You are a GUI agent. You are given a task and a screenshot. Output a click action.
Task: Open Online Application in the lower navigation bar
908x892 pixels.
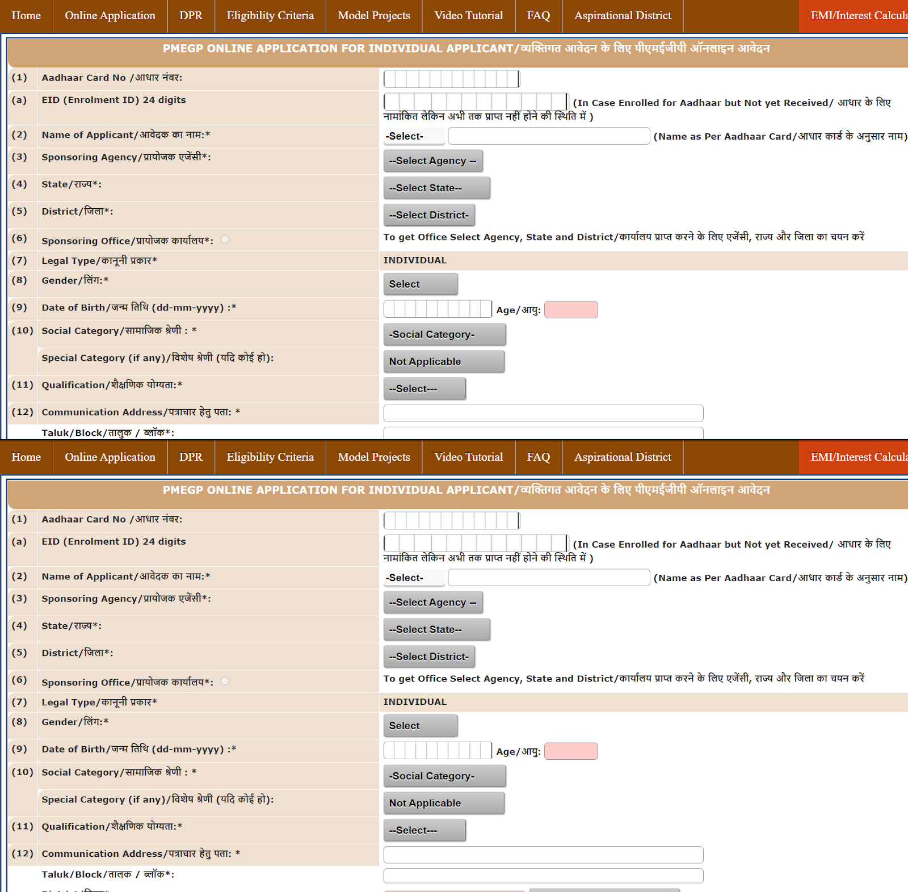tap(110, 457)
